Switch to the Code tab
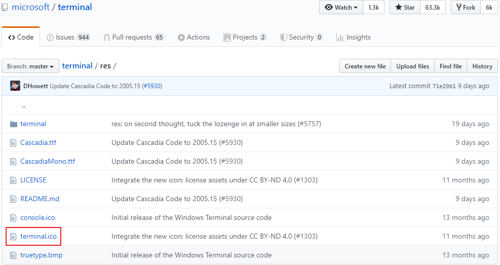The image size is (500, 265). click(x=21, y=37)
